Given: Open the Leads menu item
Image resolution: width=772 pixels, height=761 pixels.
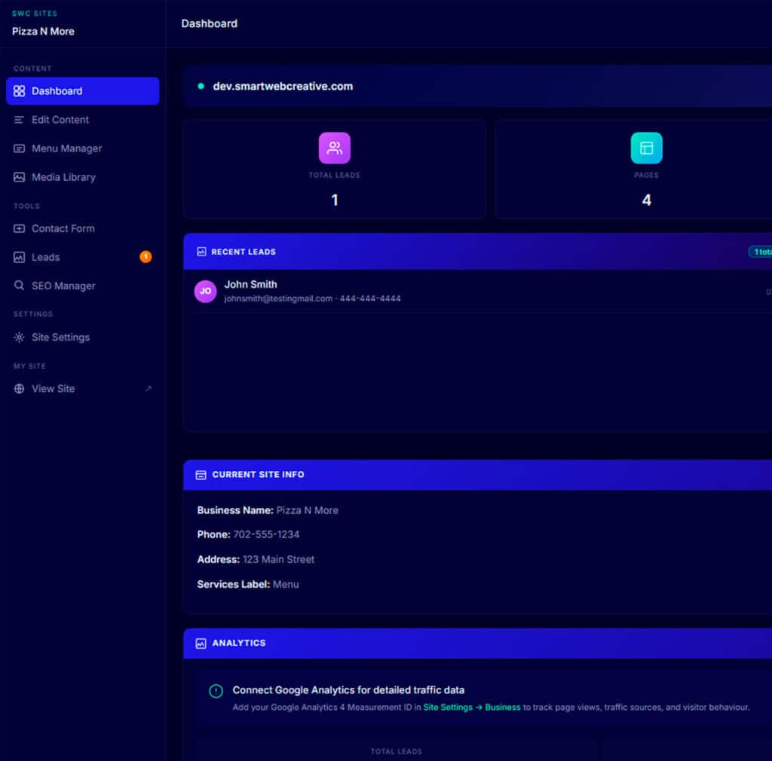Looking at the screenshot, I should tap(45, 257).
